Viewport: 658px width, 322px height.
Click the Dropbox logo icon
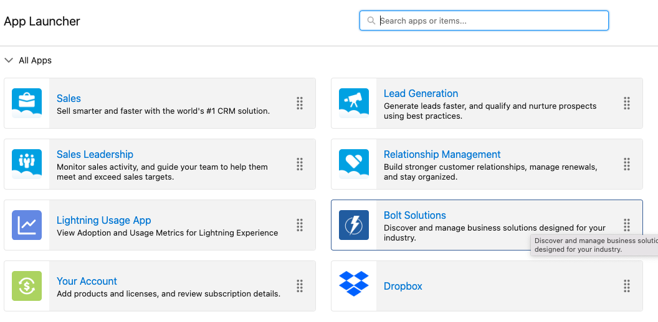coord(354,283)
